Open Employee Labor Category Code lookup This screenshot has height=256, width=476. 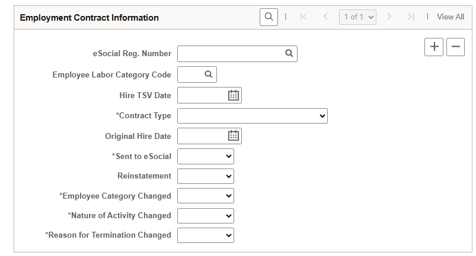pyautogui.click(x=209, y=74)
